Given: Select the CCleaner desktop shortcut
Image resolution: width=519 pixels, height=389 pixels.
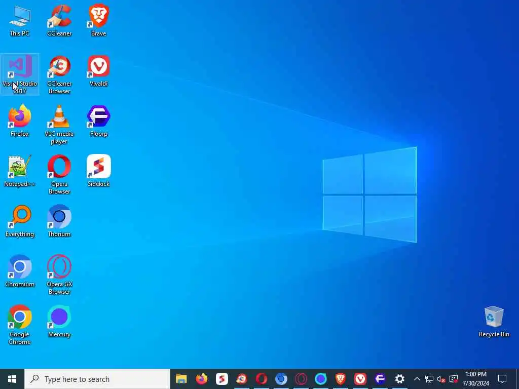Looking at the screenshot, I should coord(59,21).
